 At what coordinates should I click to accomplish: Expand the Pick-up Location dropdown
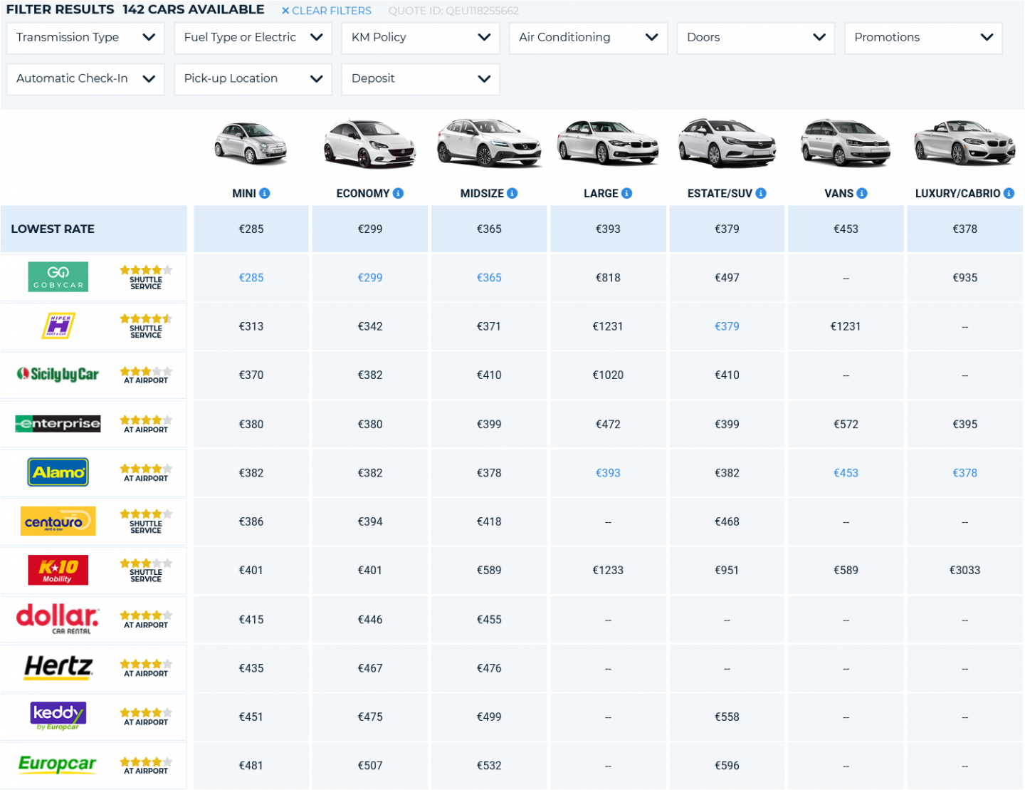[253, 79]
